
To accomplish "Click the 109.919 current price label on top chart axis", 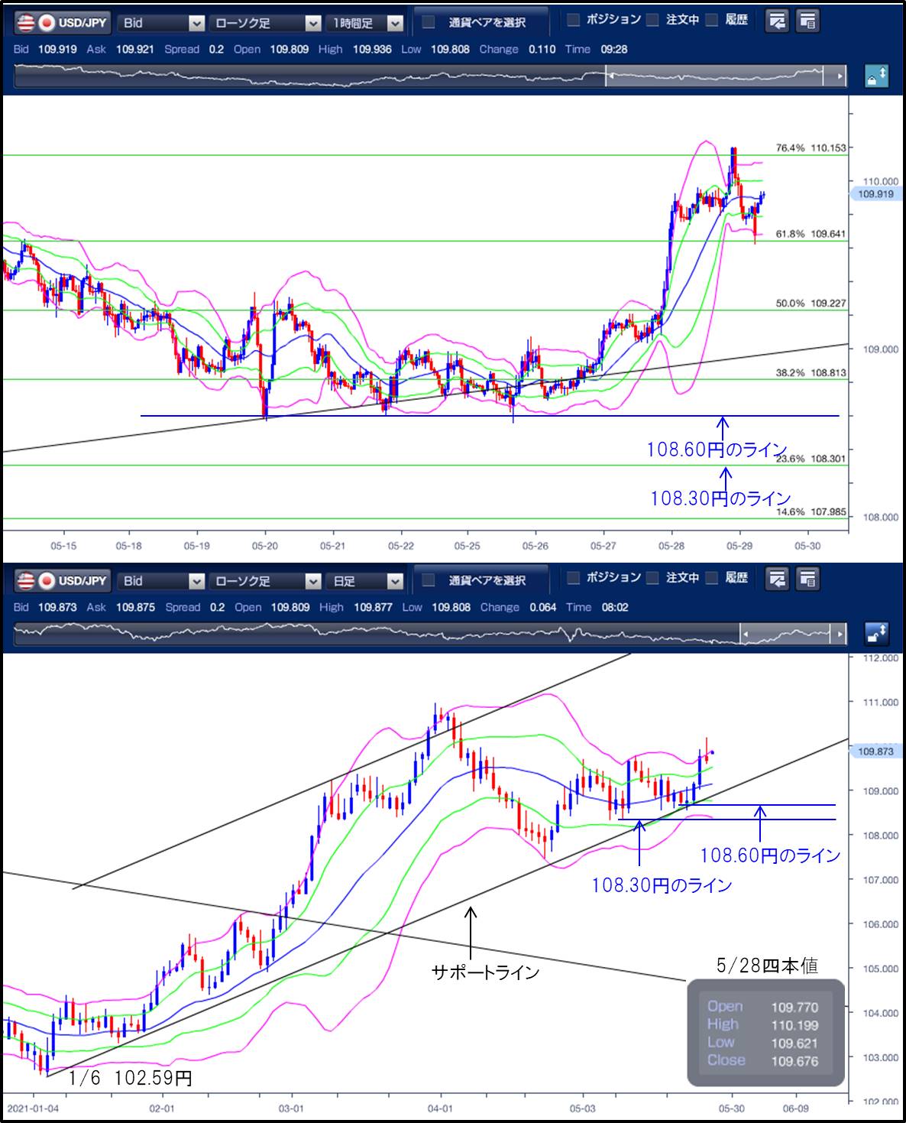I will (x=875, y=194).
